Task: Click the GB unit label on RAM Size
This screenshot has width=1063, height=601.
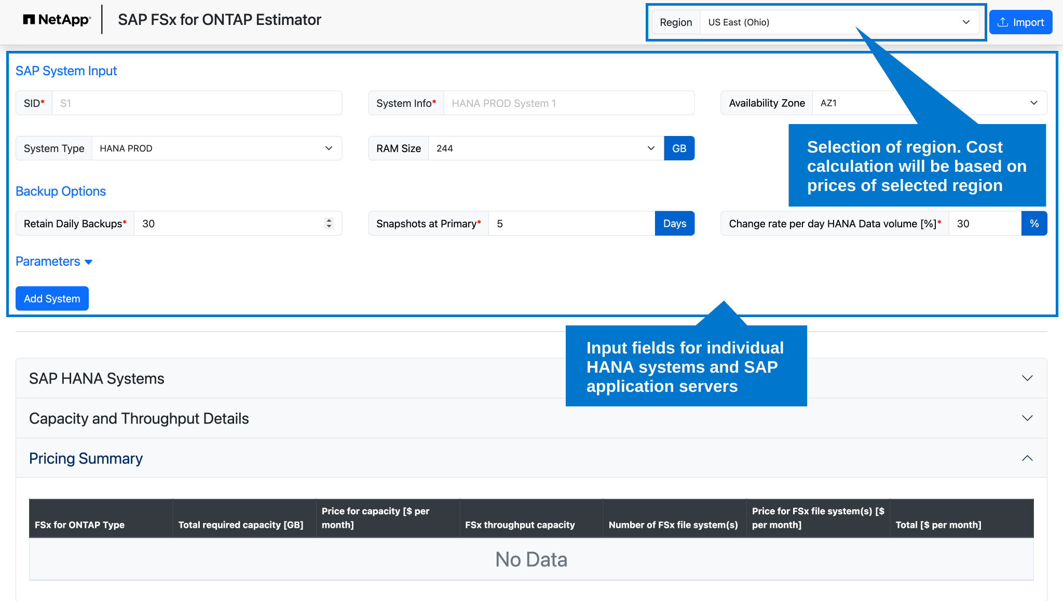Action: click(679, 148)
